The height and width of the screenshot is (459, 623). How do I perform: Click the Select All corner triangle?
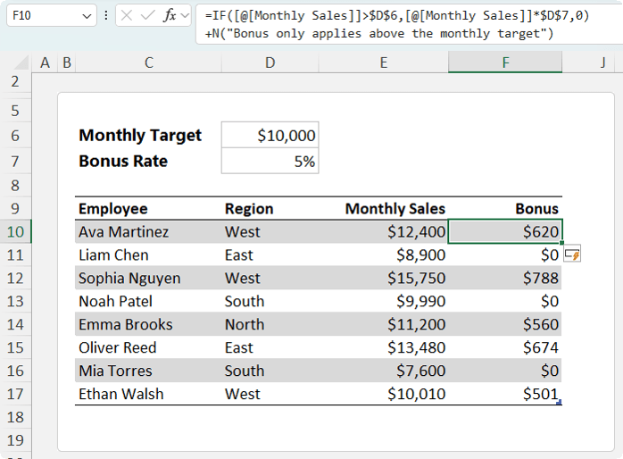tap(21, 63)
